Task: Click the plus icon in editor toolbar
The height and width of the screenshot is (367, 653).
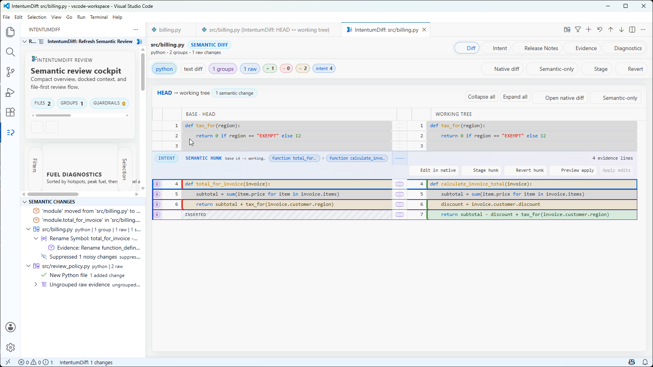Action: tap(588, 30)
